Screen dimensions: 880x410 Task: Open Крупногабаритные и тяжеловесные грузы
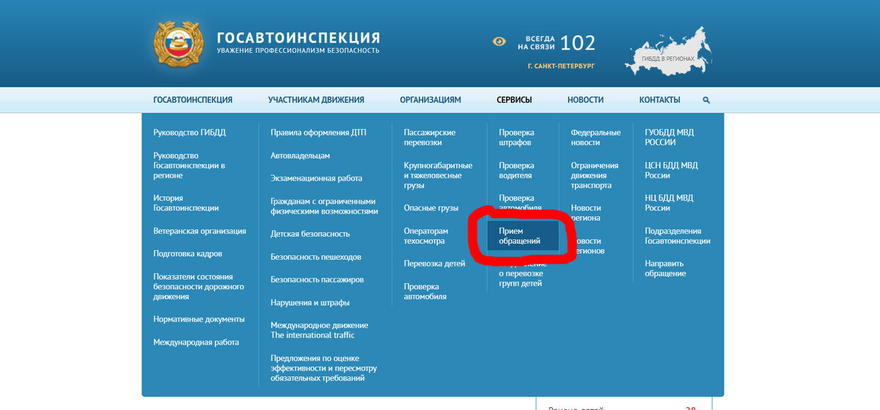[438, 175]
